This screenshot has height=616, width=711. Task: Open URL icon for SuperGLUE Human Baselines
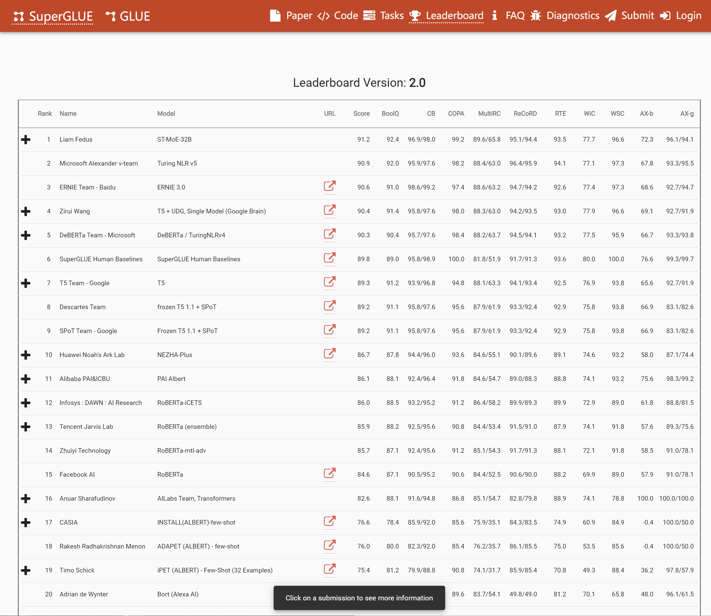click(329, 258)
